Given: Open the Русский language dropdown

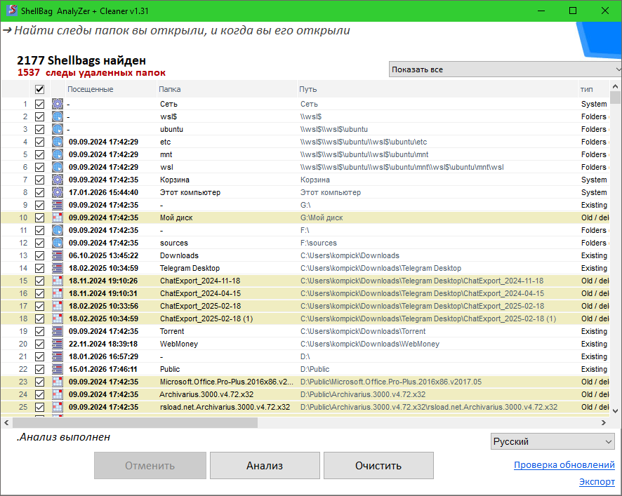Looking at the screenshot, I should click(x=552, y=441).
